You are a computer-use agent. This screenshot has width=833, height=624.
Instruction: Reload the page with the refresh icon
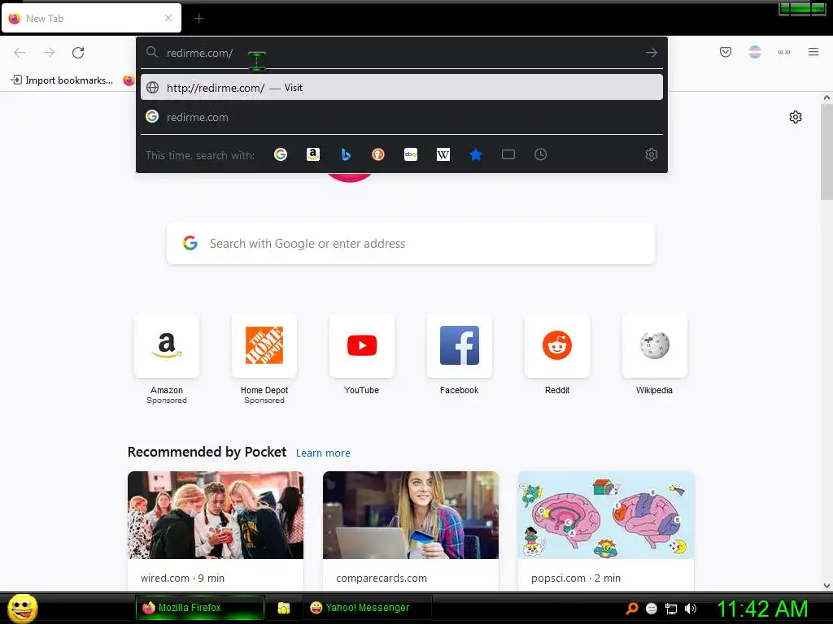[x=78, y=53]
